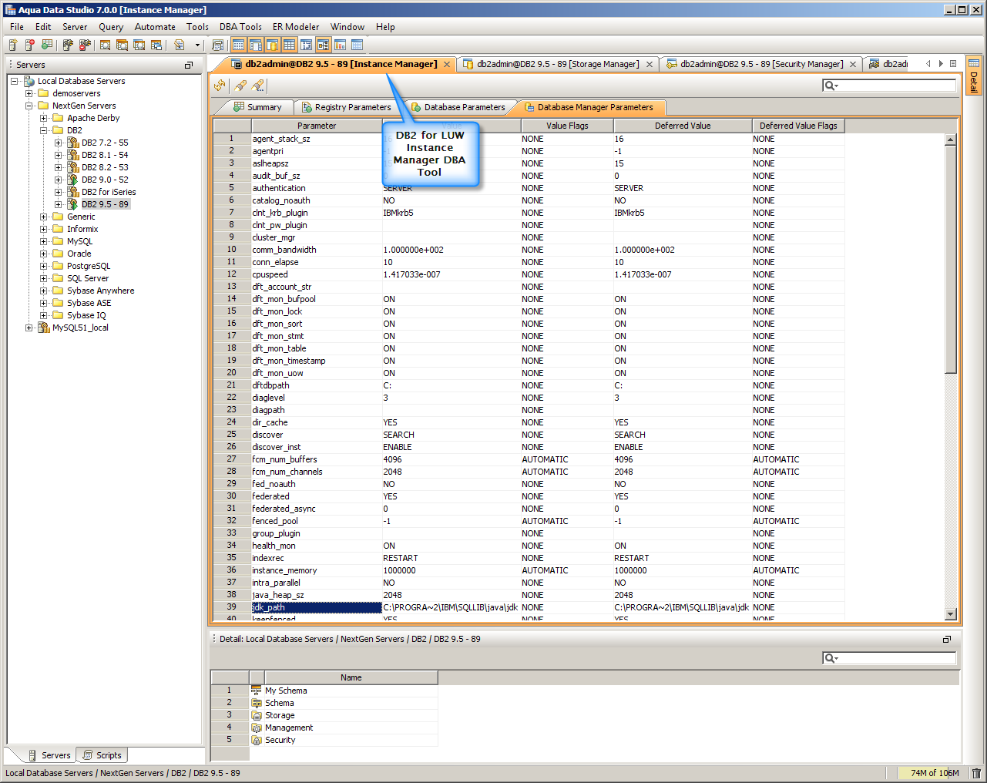
Task: Close the Instance Manager tab
Action: [447, 64]
